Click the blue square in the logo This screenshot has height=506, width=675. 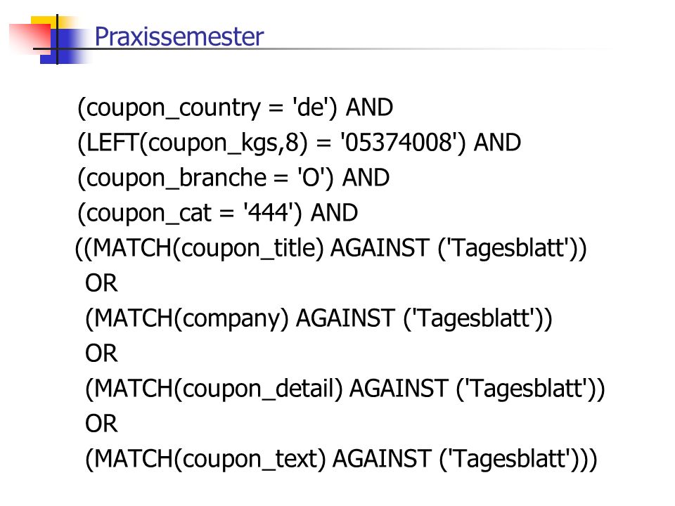click(65, 46)
